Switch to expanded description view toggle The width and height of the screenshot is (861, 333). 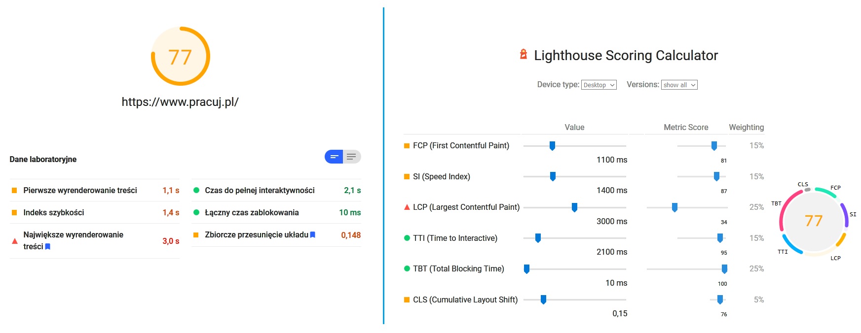[x=352, y=157]
